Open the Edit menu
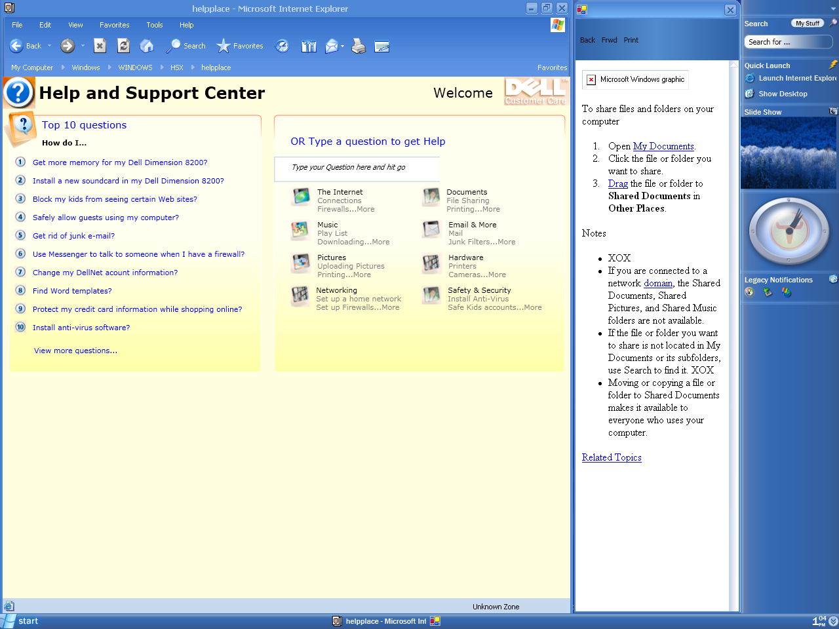 click(45, 25)
